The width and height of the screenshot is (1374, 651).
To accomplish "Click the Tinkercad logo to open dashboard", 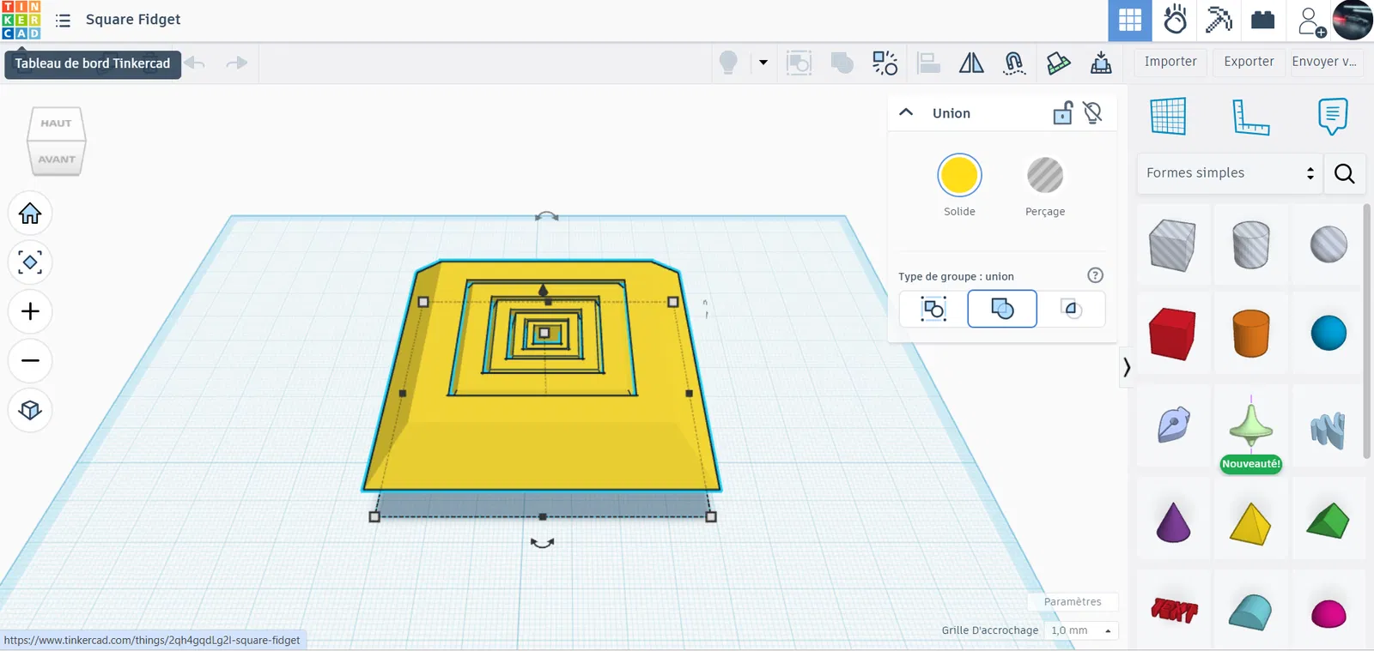I will point(21,20).
